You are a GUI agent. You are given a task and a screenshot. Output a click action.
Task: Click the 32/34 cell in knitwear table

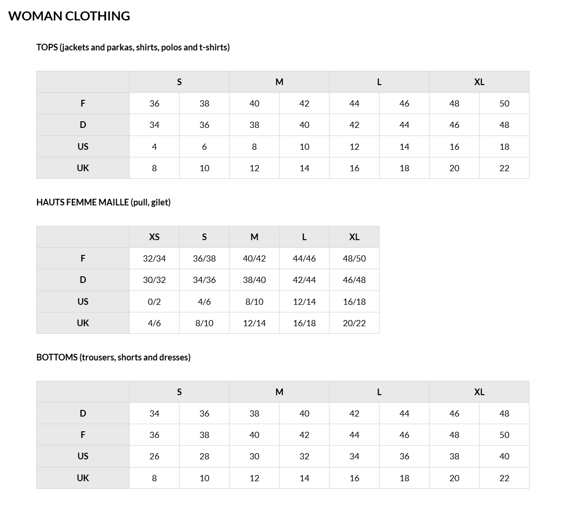(x=154, y=258)
